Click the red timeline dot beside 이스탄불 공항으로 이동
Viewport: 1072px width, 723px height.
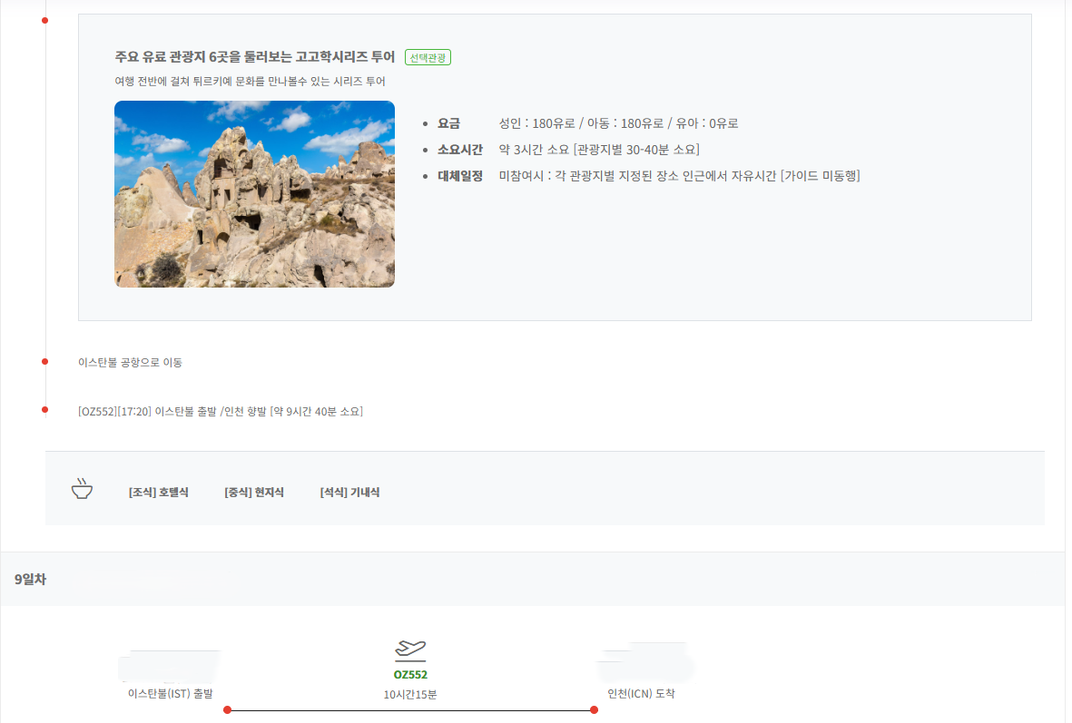tap(44, 361)
